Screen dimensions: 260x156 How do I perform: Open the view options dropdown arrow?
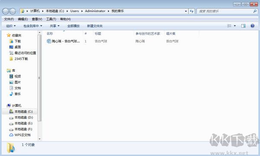(x=234, y=26)
